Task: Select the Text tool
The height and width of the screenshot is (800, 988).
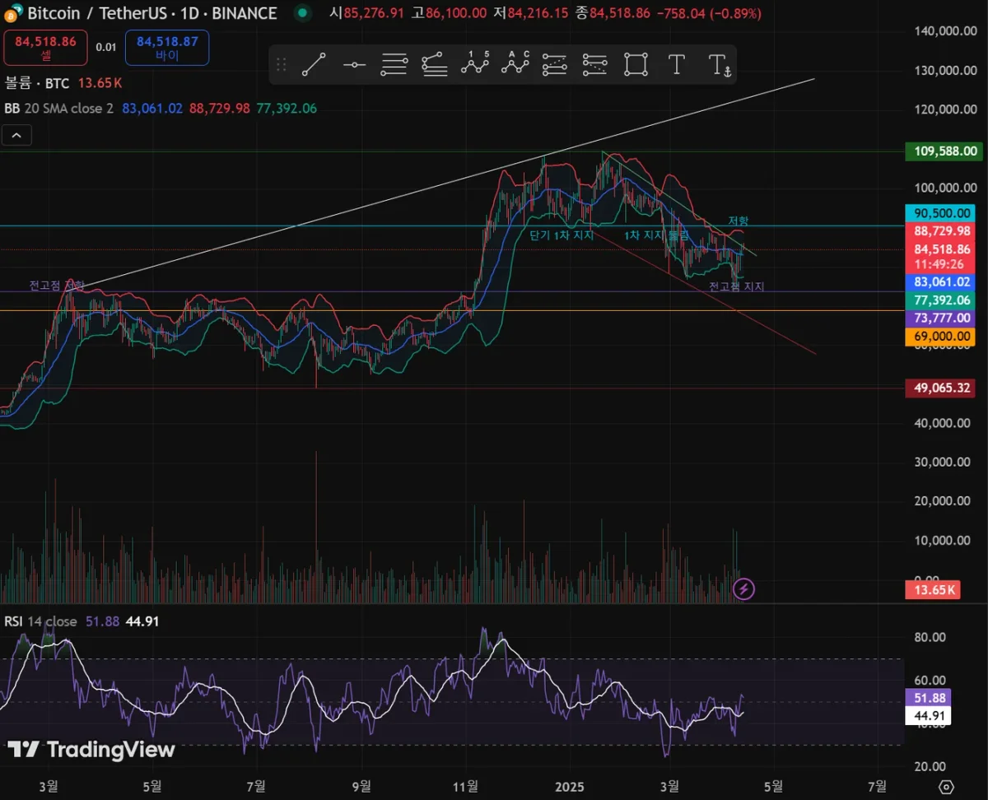Action: 676,65
